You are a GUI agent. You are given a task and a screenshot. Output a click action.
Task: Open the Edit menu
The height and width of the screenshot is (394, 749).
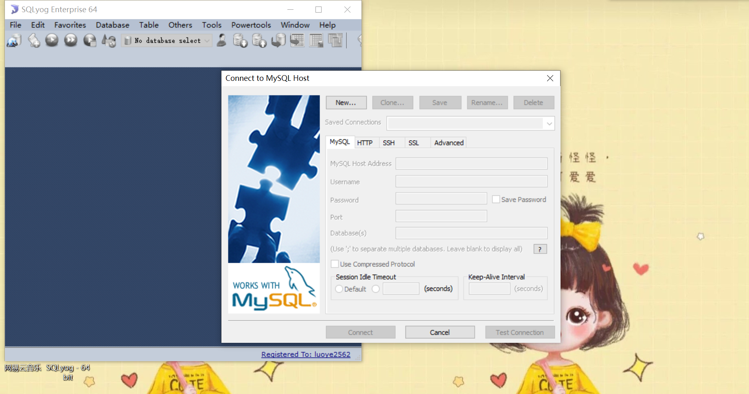click(x=38, y=25)
